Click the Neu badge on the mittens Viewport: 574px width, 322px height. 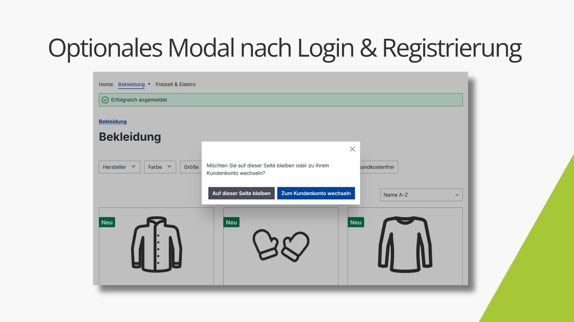coord(231,222)
